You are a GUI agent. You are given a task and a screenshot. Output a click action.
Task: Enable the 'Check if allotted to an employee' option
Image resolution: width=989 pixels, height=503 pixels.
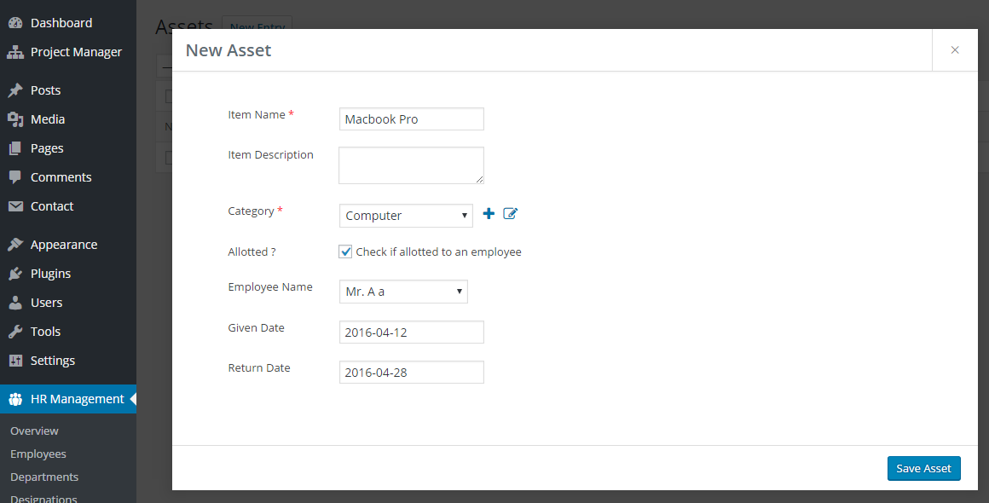point(345,251)
